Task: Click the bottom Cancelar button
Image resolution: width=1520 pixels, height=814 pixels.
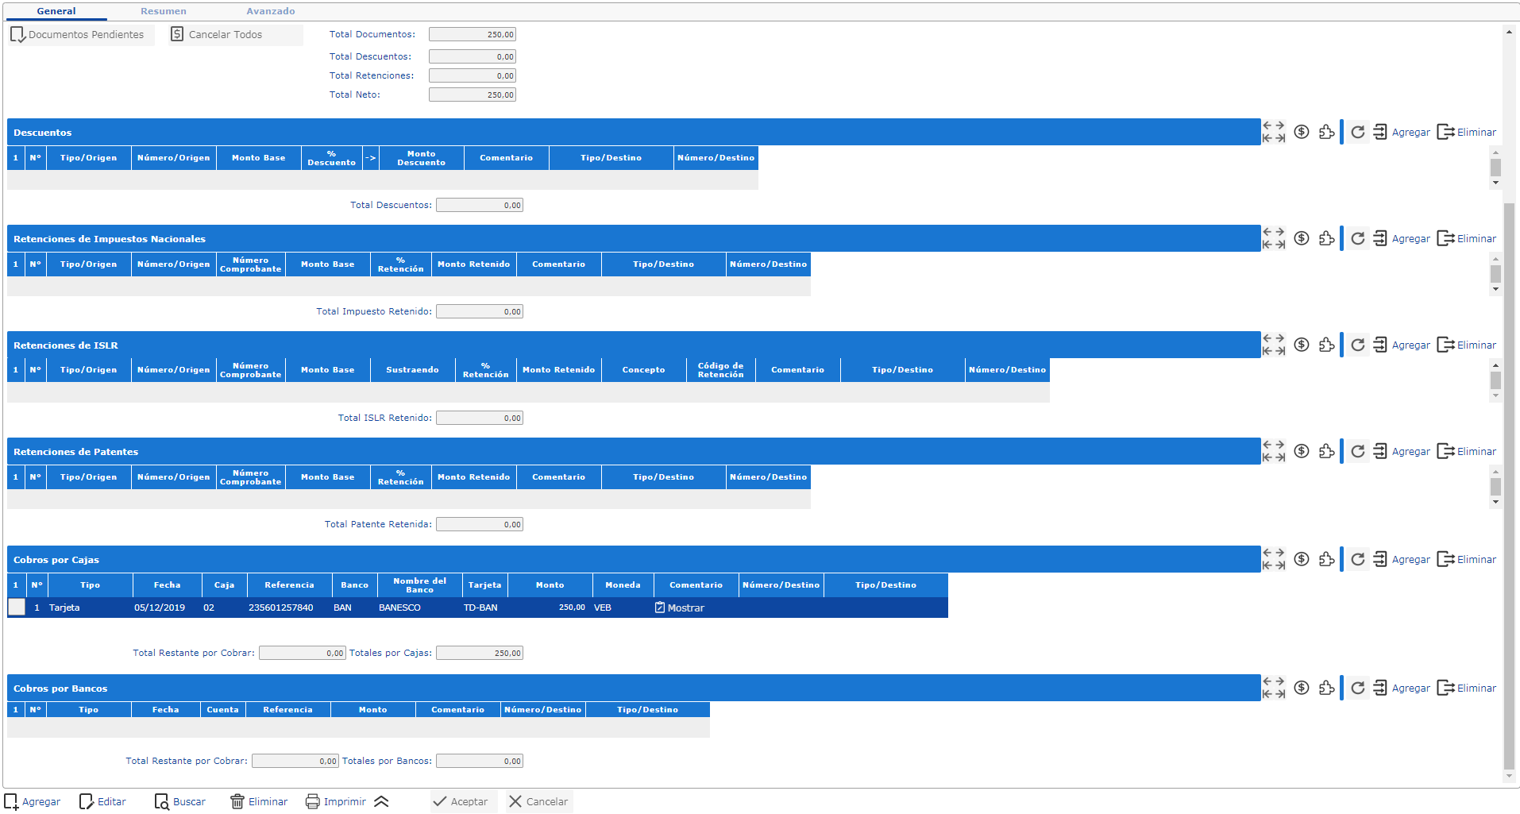Action: 538,801
